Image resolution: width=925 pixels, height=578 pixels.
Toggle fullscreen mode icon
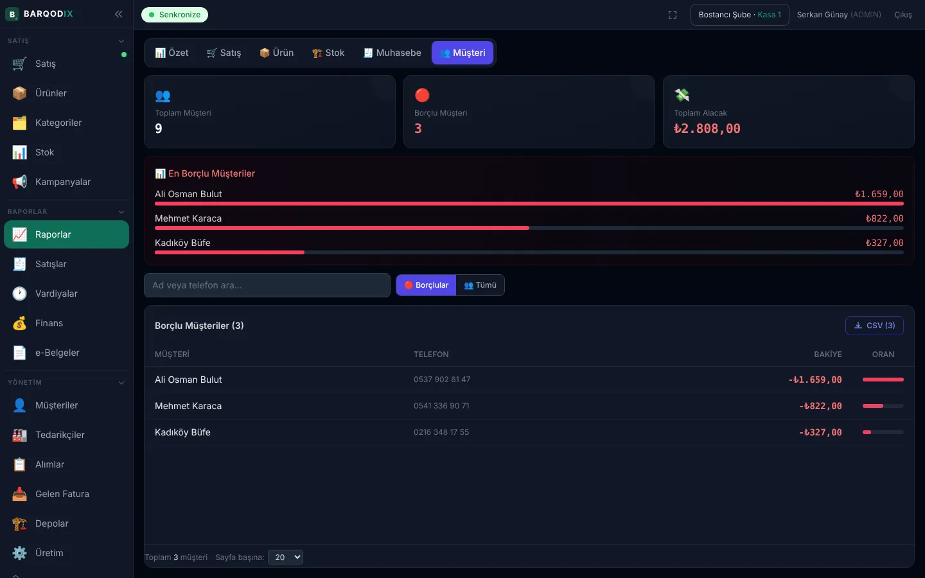(x=673, y=15)
